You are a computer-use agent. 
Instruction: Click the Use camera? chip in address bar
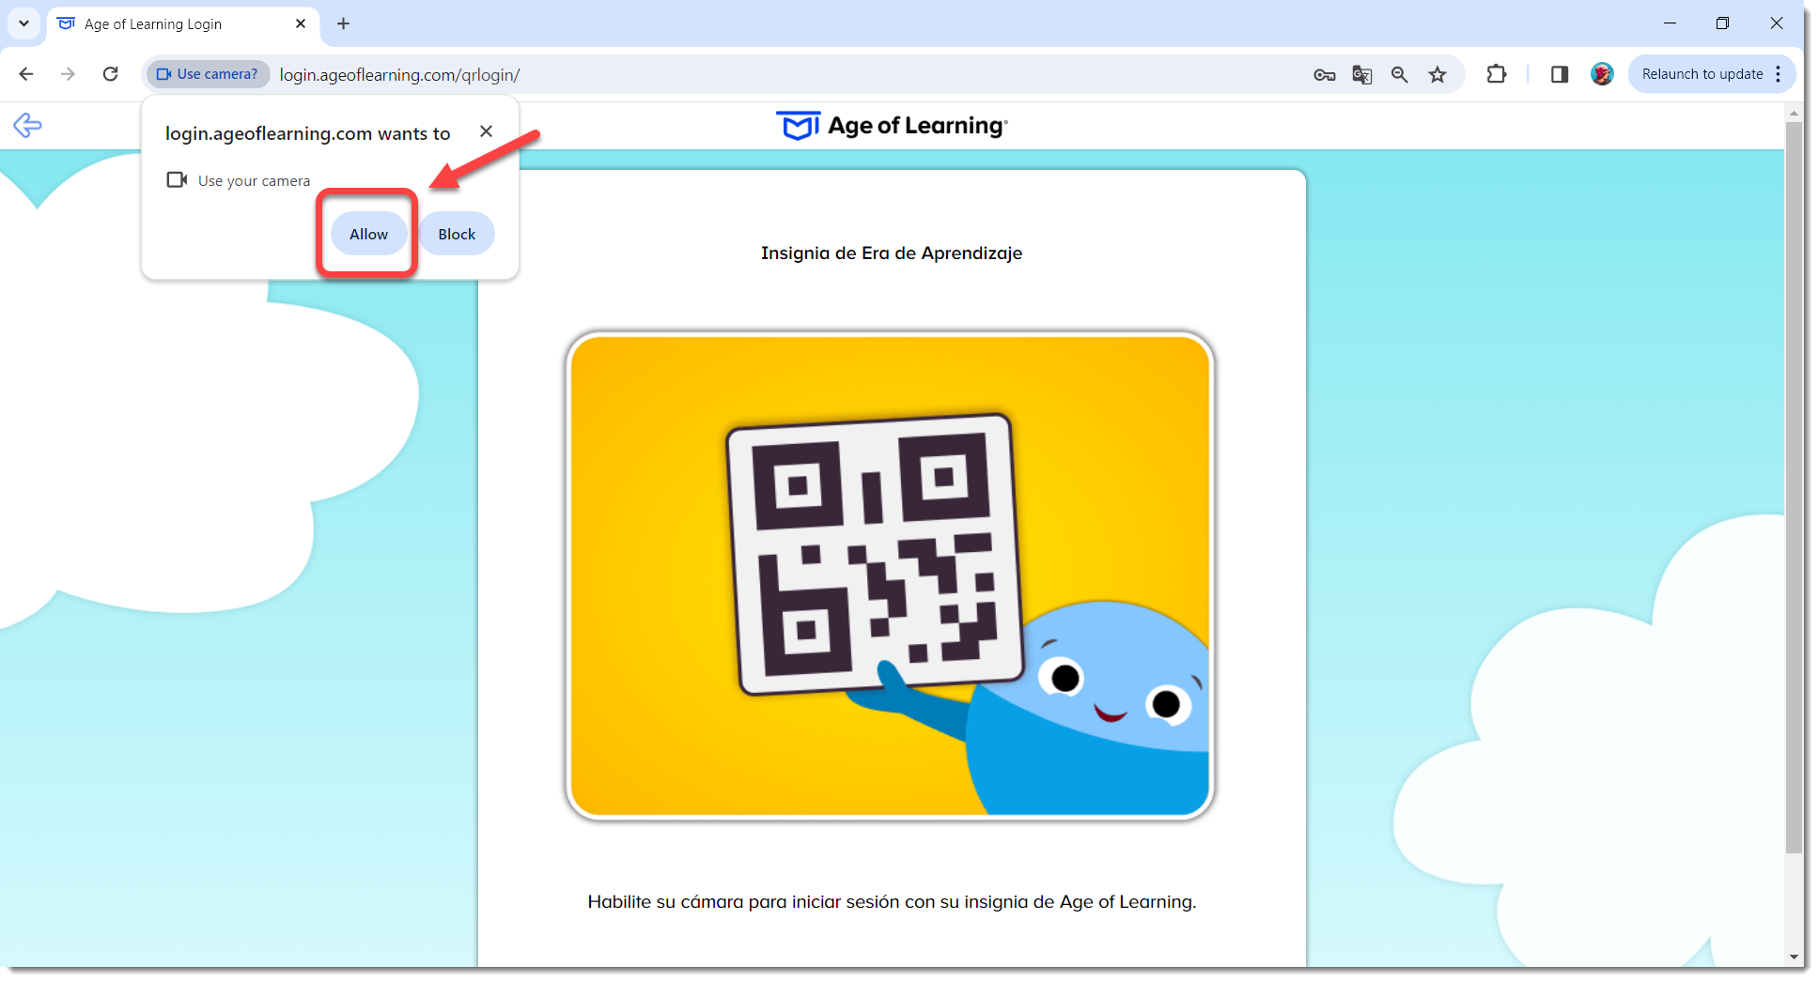point(208,74)
